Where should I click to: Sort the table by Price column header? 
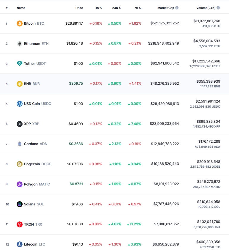[79, 8]
